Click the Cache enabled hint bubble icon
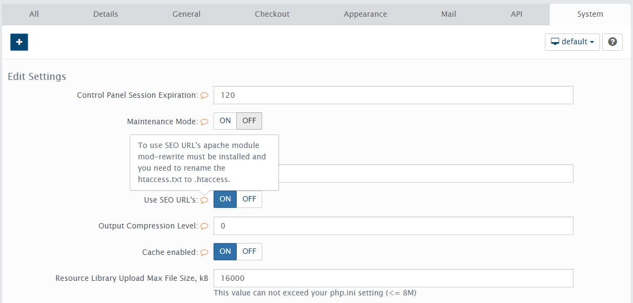 (x=204, y=252)
